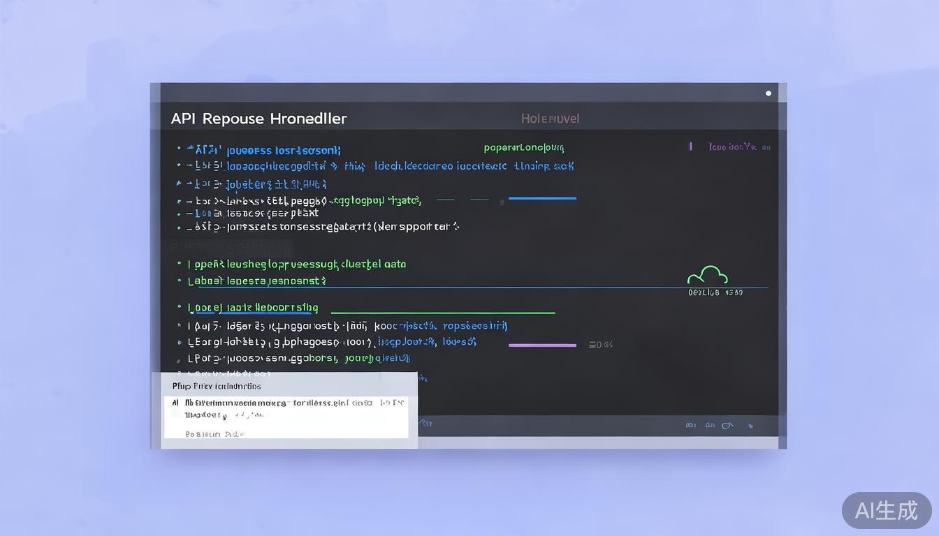Click the small grey dot left of the blue bar
This screenshot has height=536, width=939.
(x=502, y=202)
